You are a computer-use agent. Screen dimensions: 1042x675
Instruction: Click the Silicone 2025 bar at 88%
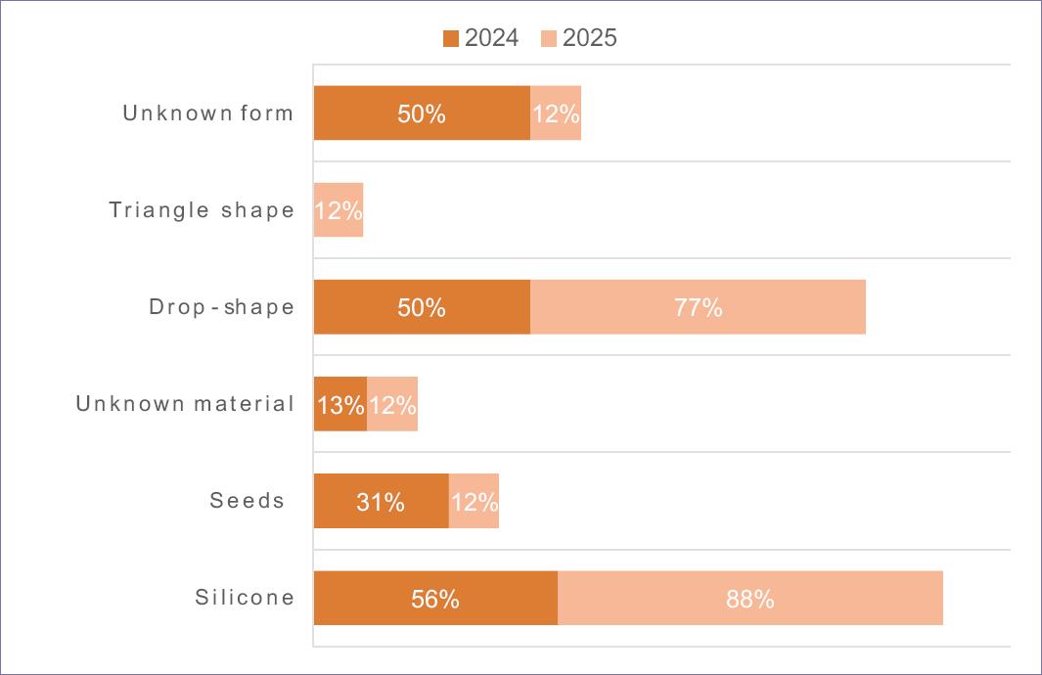pyautogui.click(x=750, y=598)
